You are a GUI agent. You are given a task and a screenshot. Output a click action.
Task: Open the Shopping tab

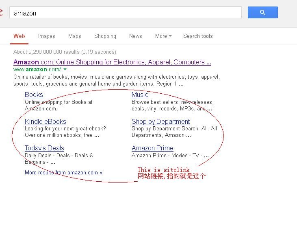tap(105, 36)
